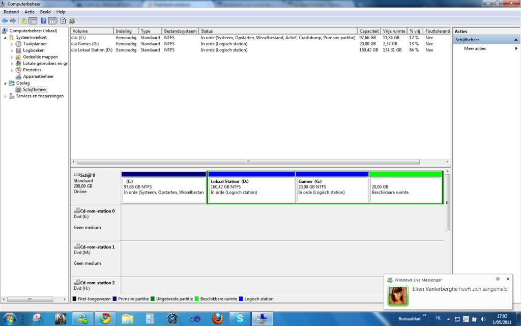Sort by the Capaciteit column header
Image resolution: width=521 pixels, height=326 pixels.
368,31
